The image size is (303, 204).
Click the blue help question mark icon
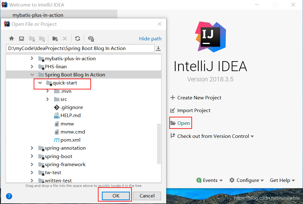coord(9,196)
